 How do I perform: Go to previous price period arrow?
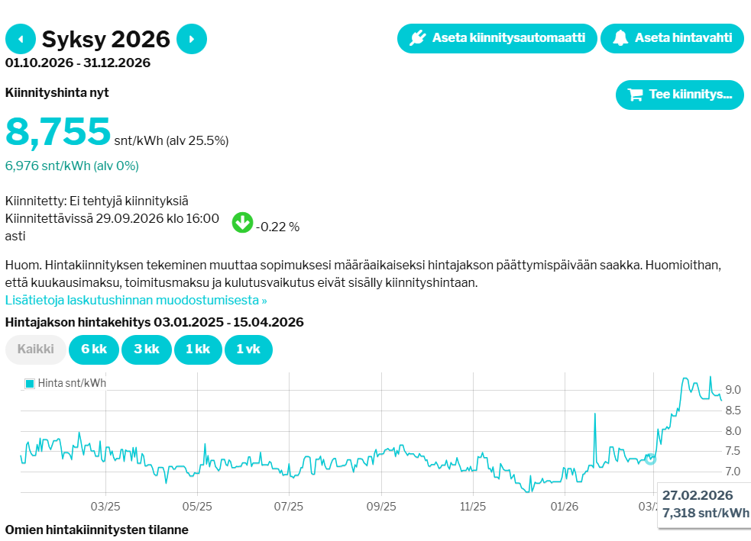point(21,39)
